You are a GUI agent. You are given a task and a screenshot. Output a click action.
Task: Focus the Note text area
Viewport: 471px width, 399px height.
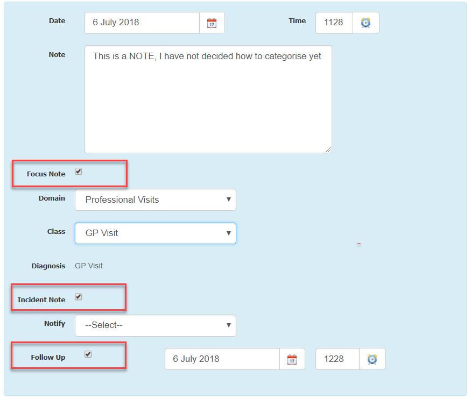[208, 99]
